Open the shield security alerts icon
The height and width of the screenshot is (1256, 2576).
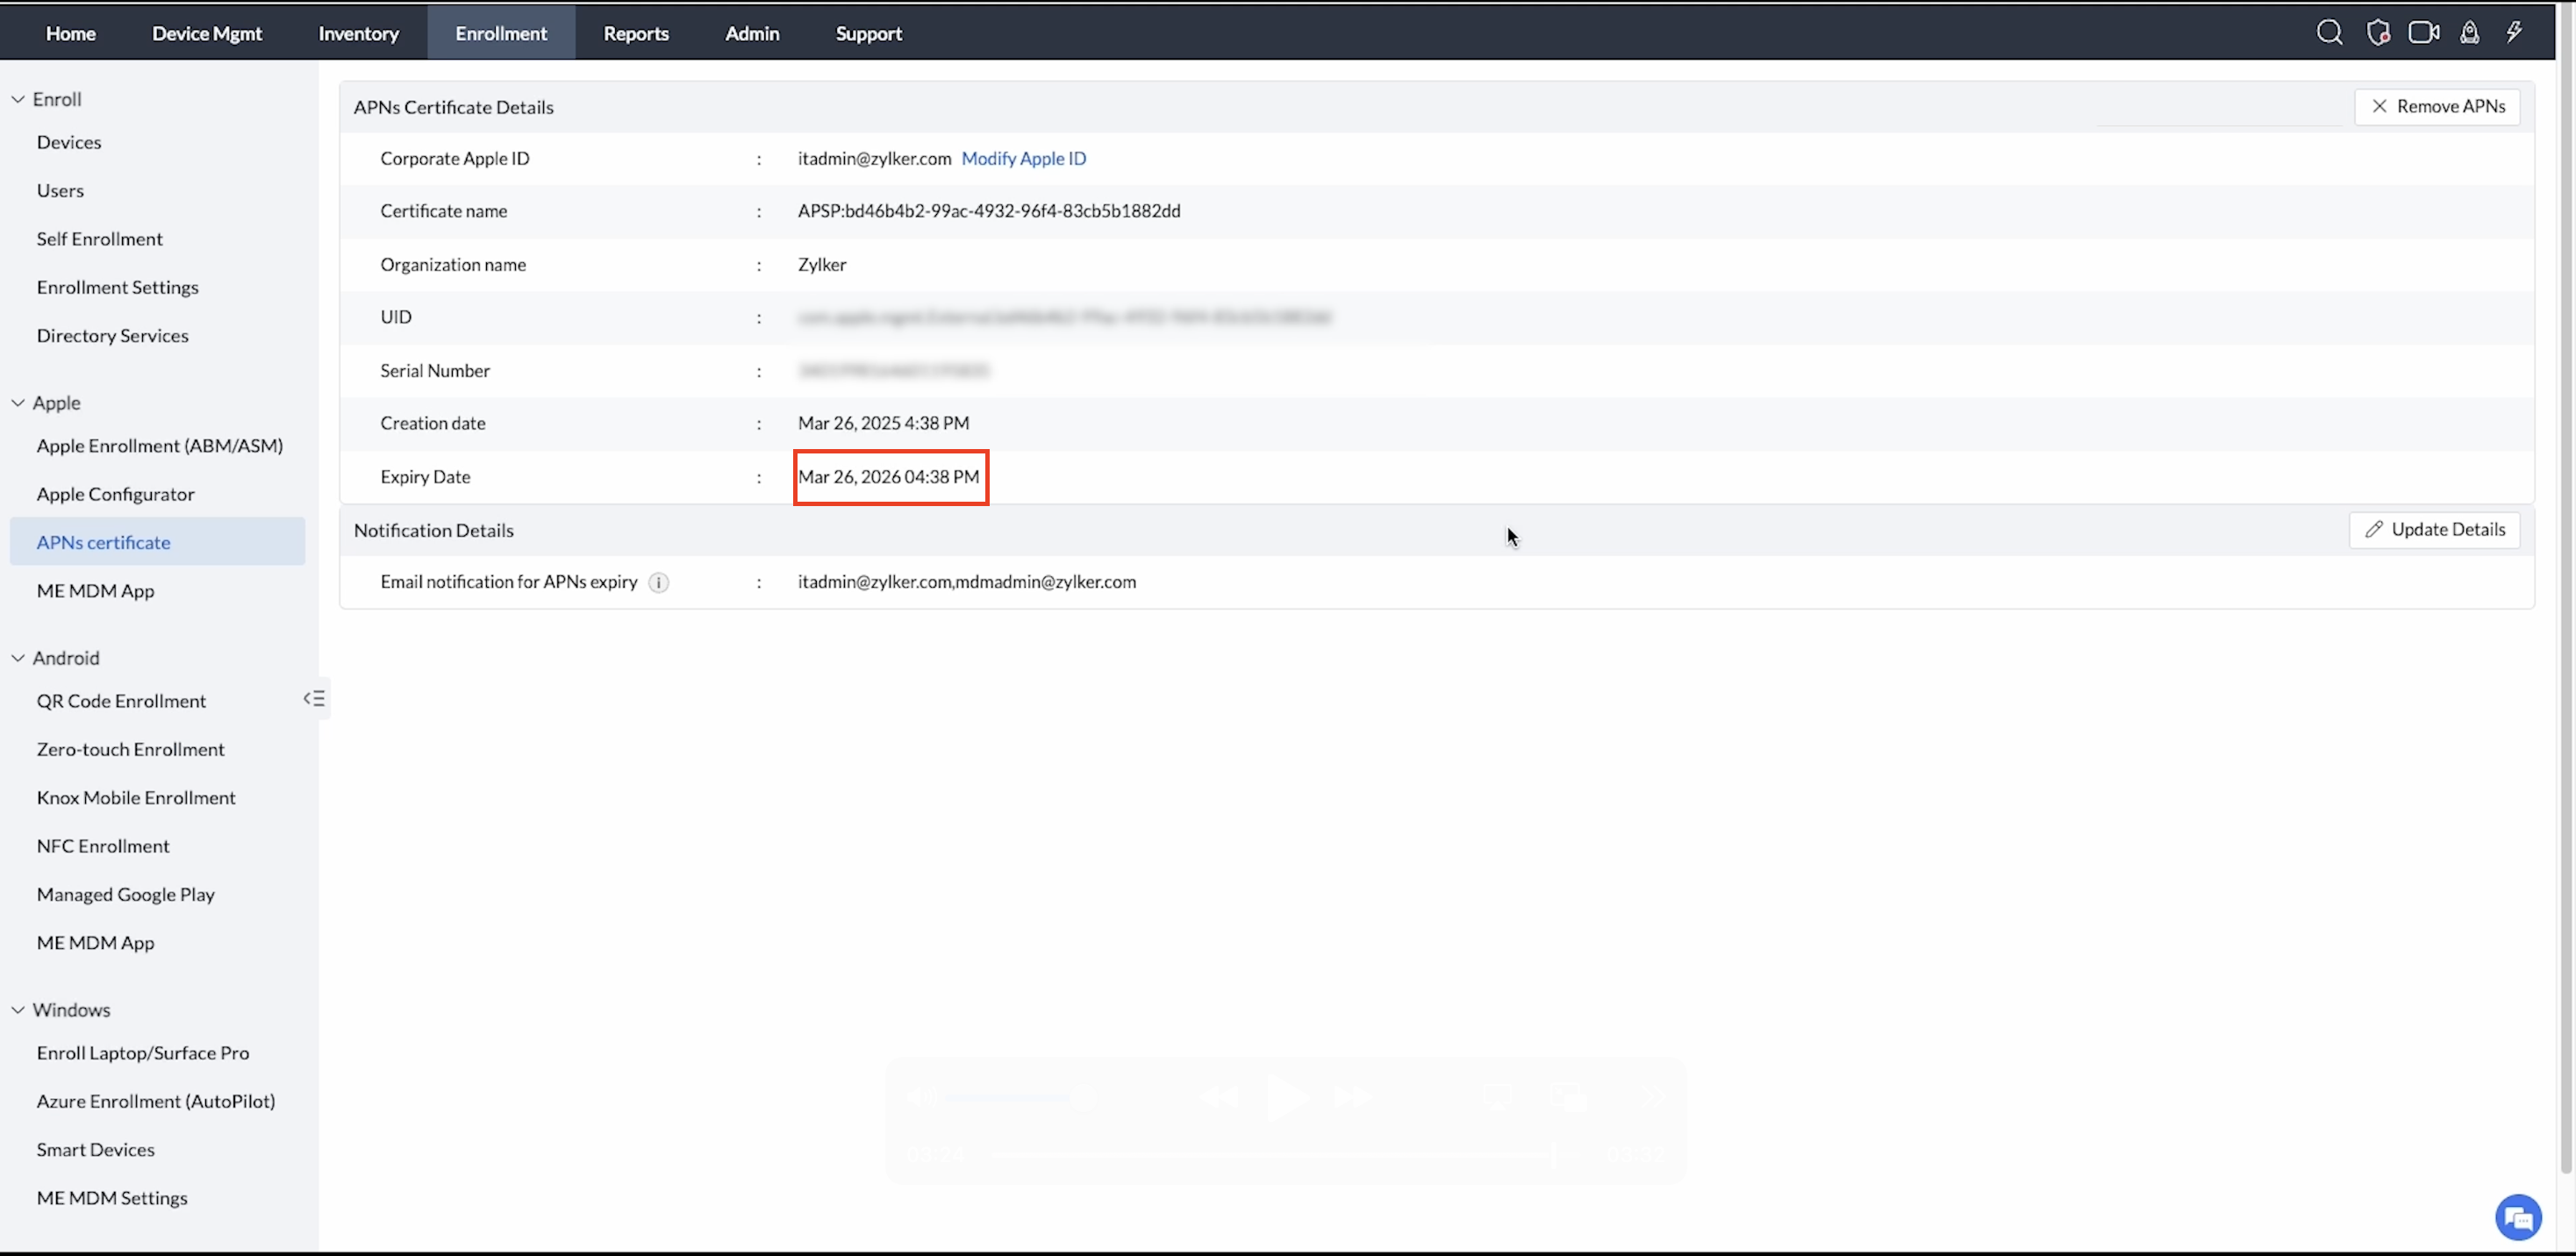click(x=2378, y=33)
